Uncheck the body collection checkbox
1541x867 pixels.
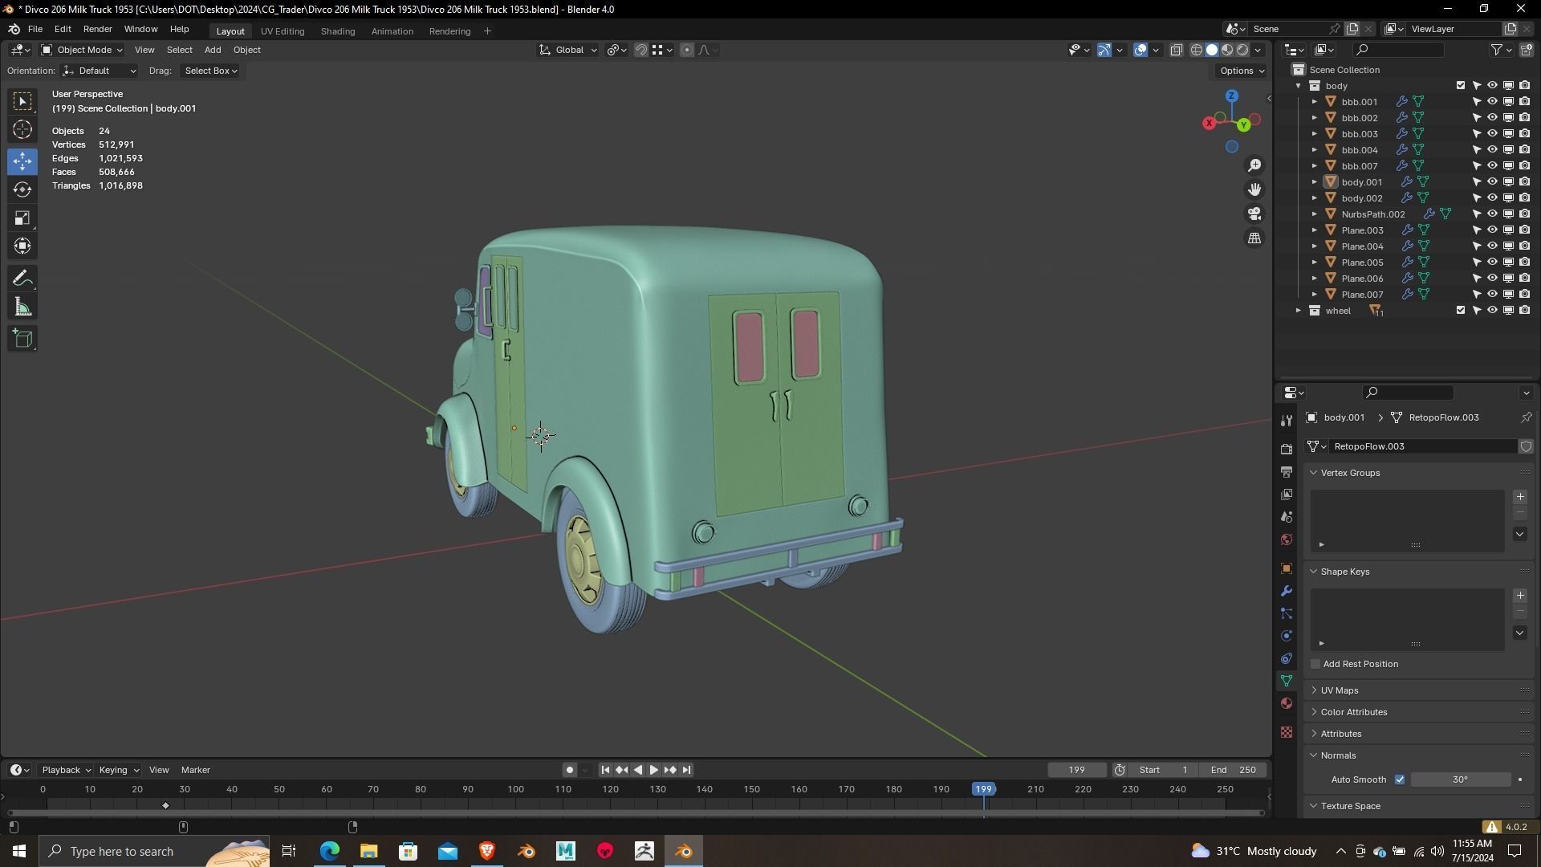1461,85
